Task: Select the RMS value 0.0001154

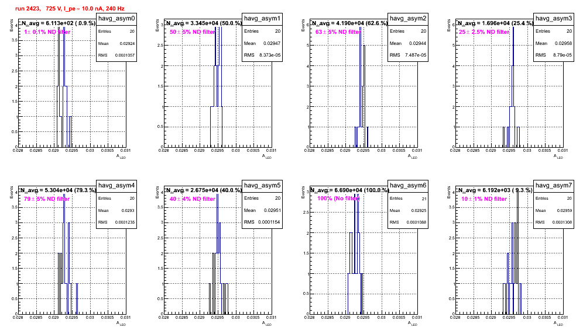Action: click(270, 222)
